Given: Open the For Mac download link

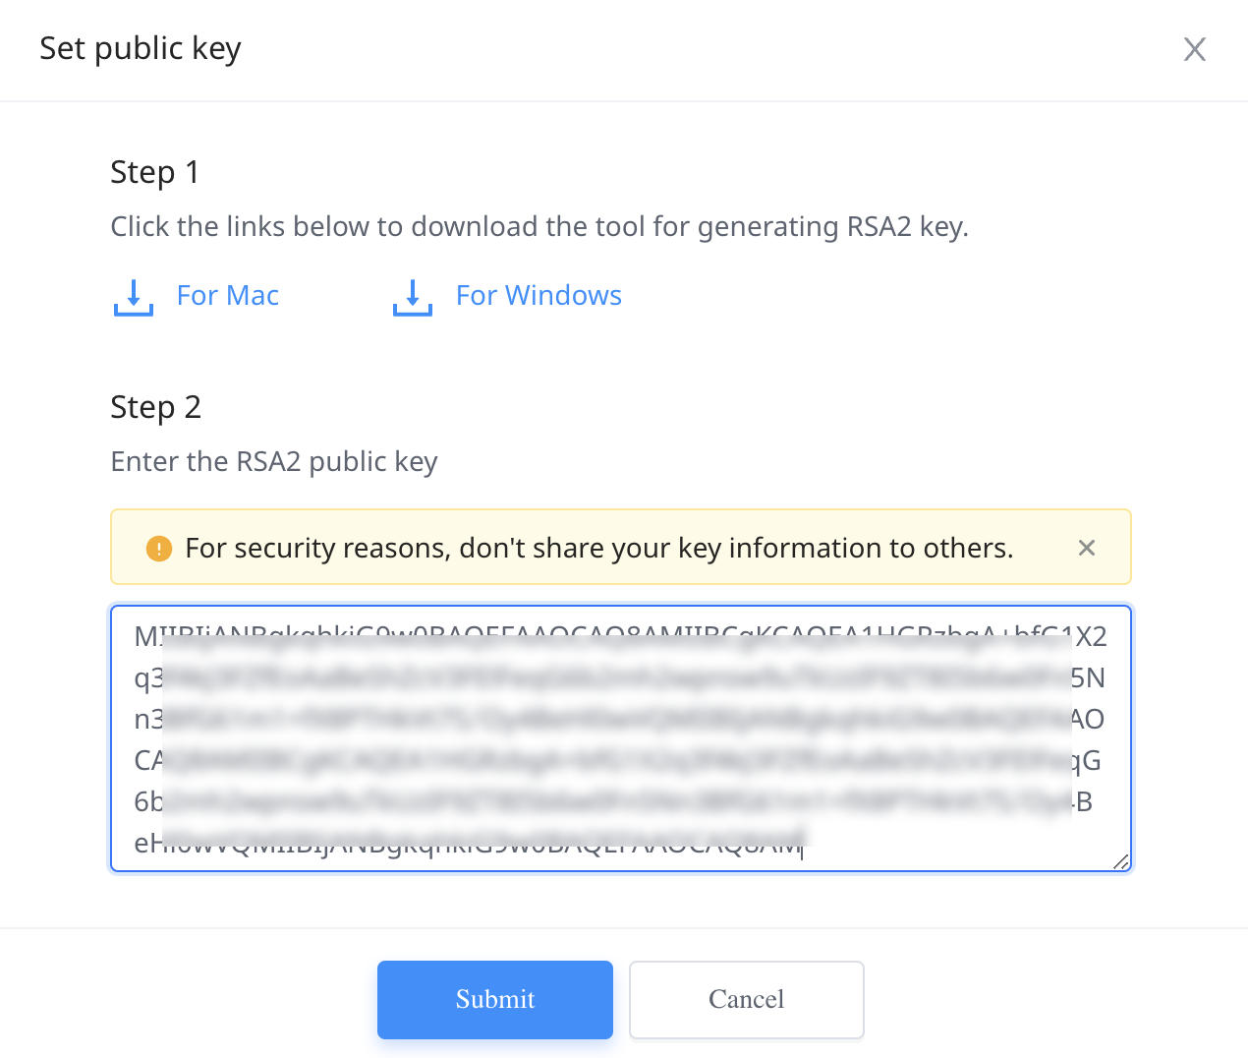Looking at the screenshot, I should 228,296.
